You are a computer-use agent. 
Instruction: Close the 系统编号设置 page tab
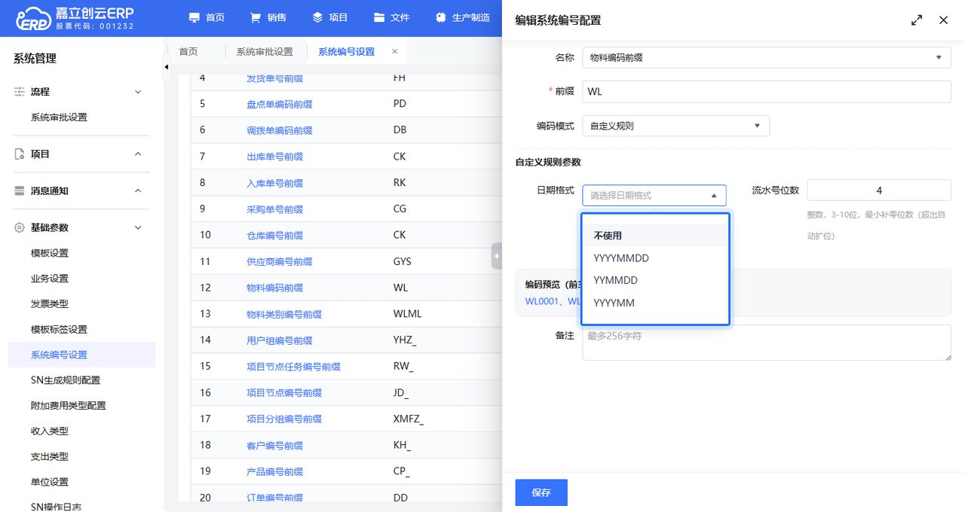point(394,51)
